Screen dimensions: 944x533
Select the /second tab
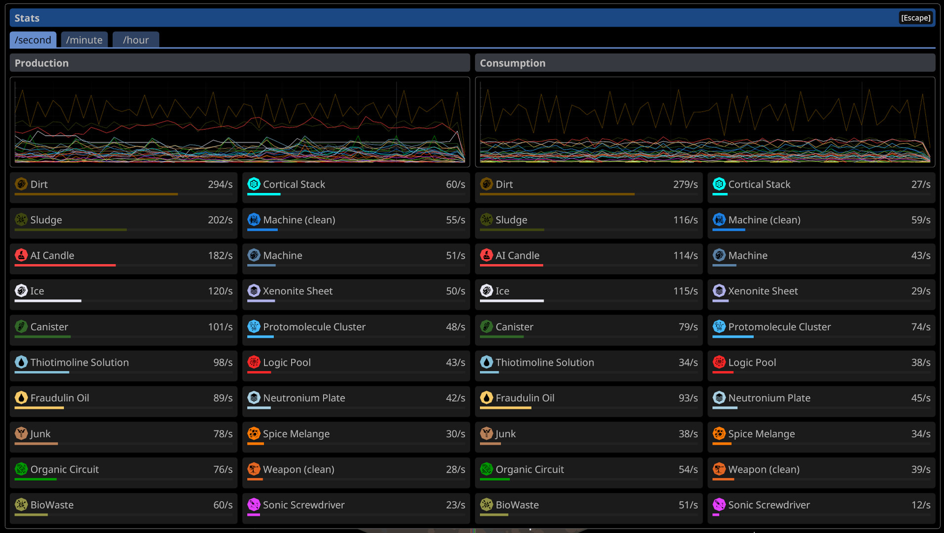coord(33,40)
